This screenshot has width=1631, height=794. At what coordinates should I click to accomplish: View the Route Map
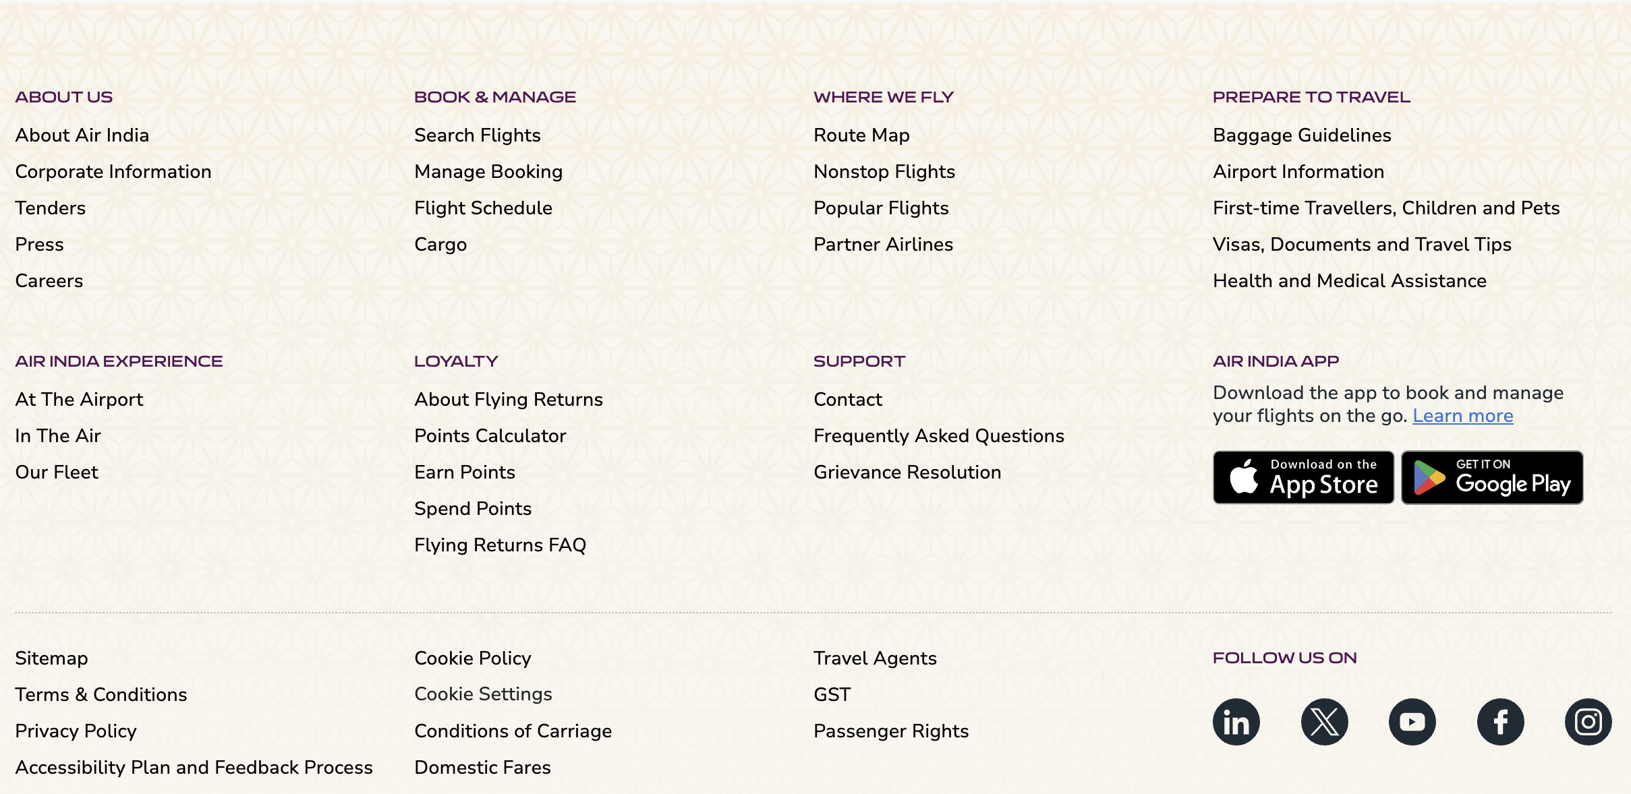pyautogui.click(x=861, y=135)
